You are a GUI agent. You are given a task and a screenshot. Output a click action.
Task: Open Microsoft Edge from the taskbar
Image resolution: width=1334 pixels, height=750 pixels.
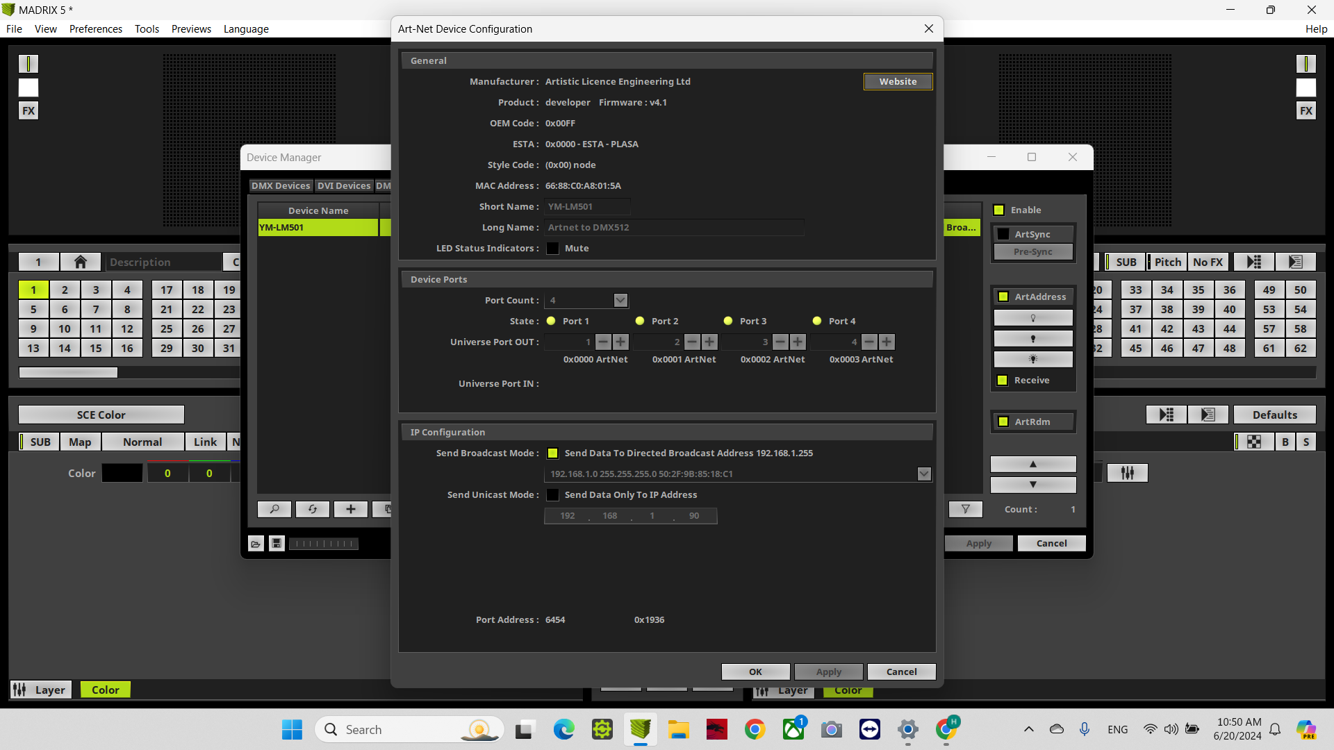(x=563, y=729)
